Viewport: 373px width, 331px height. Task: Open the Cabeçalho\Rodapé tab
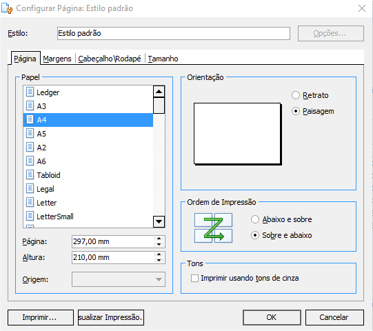pos(110,59)
